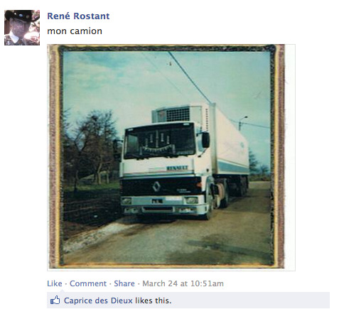Click the white trailer side in the photo
The width and height of the screenshot is (339, 309).
point(231,144)
